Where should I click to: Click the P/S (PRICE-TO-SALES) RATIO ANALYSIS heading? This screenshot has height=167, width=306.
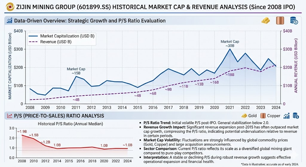coord(59,116)
